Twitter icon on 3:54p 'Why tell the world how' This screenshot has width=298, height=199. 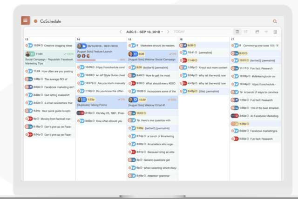pyautogui.click(x=185, y=75)
